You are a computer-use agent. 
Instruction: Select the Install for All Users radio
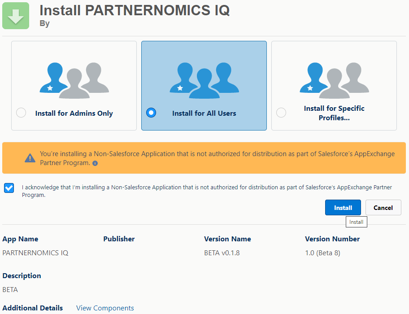click(151, 113)
